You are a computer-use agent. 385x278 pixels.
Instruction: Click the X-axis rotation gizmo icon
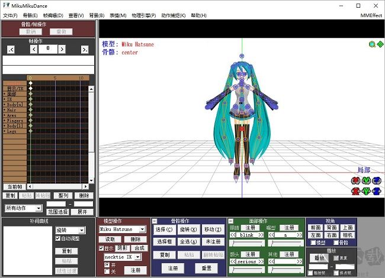[355, 180]
